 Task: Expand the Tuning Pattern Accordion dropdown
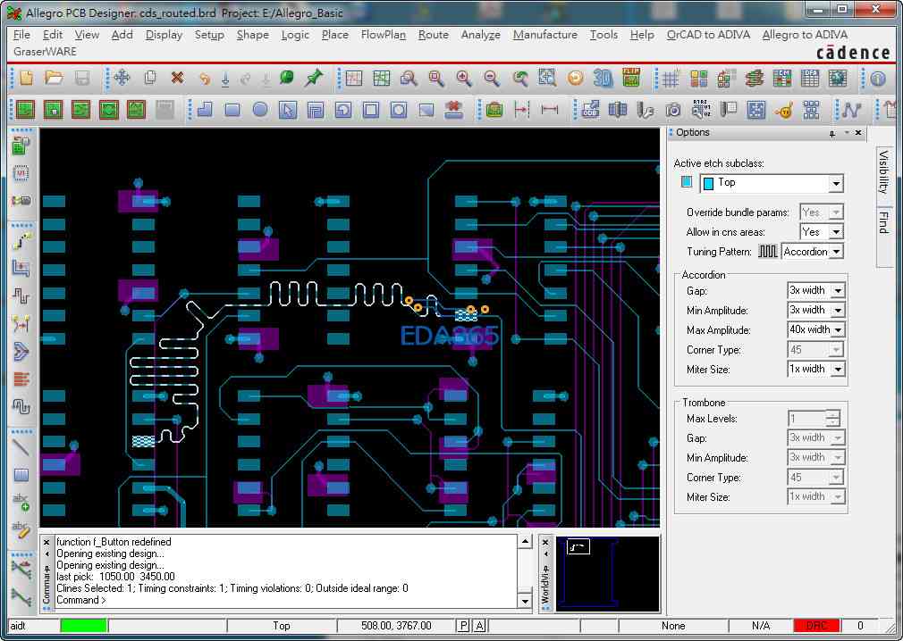coord(835,252)
